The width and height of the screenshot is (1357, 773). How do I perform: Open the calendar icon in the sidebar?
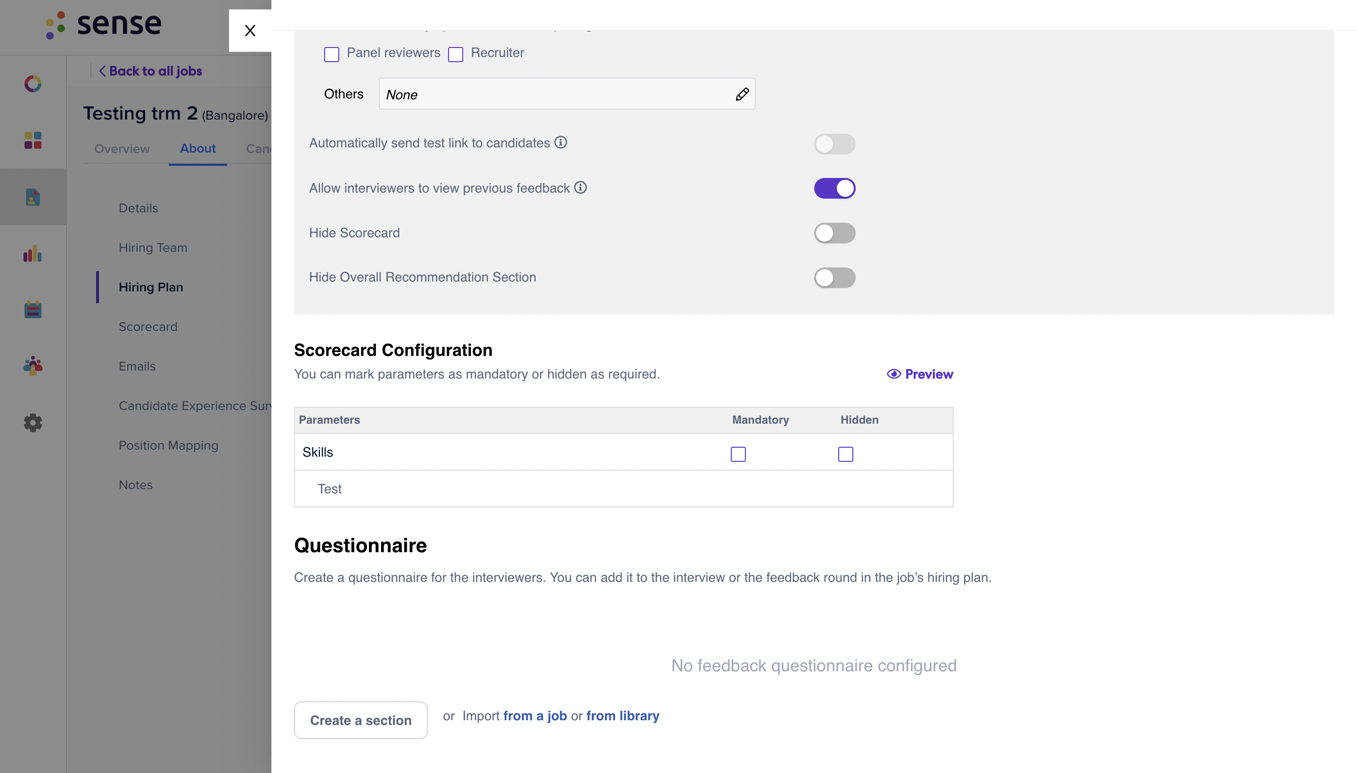point(33,309)
